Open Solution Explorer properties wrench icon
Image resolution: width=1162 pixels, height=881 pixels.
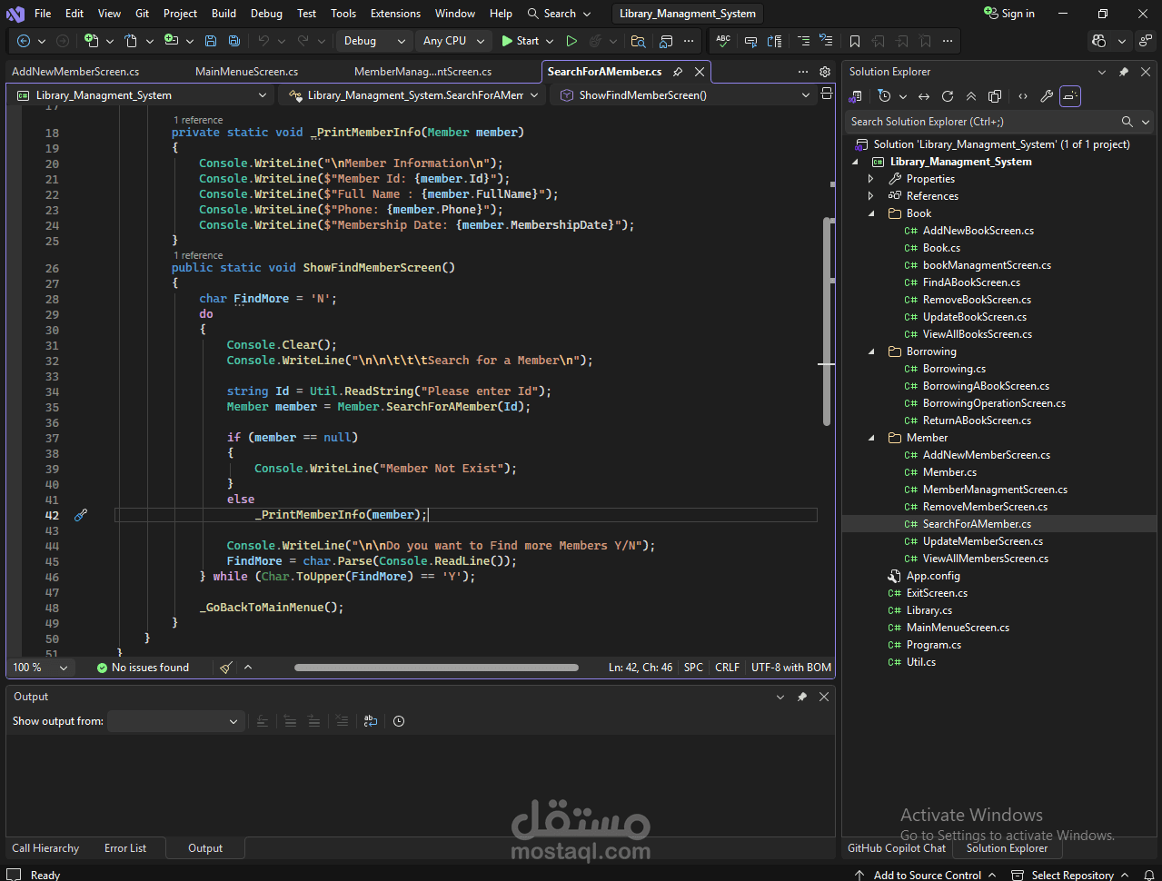click(1047, 96)
